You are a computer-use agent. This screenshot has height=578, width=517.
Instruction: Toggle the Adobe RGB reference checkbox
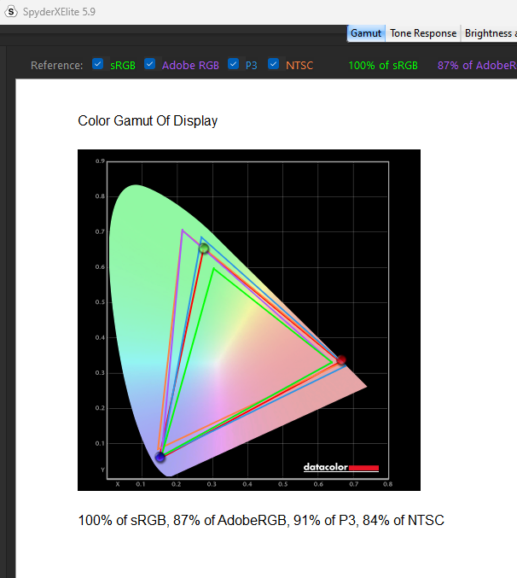coord(150,64)
